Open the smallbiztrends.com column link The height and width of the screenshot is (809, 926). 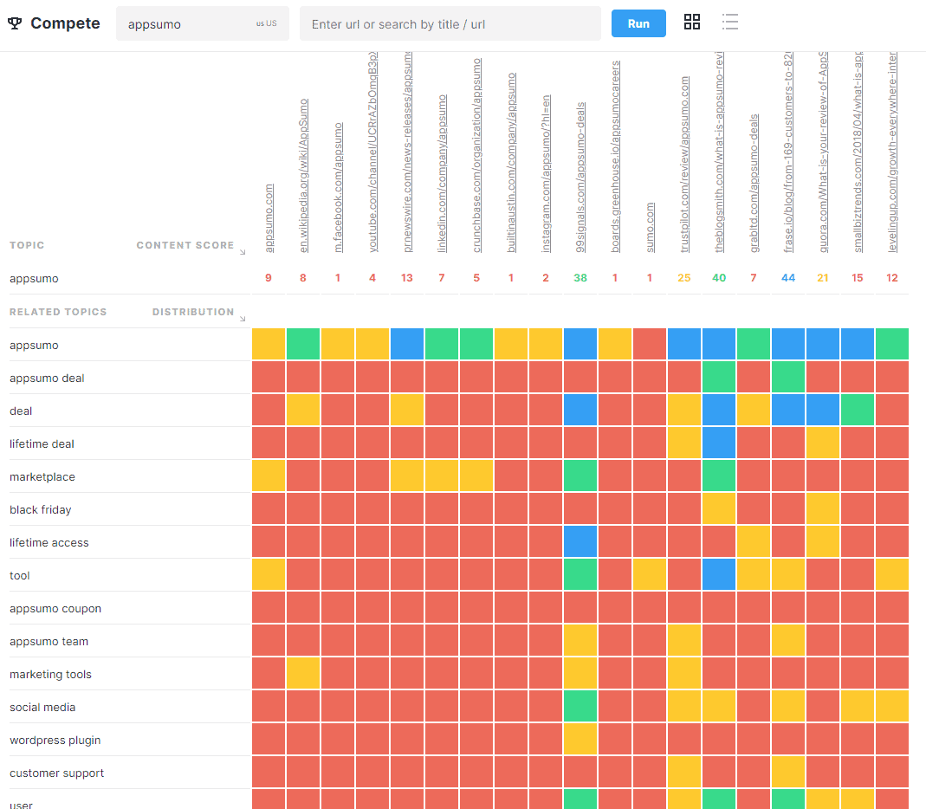[858, 152]
